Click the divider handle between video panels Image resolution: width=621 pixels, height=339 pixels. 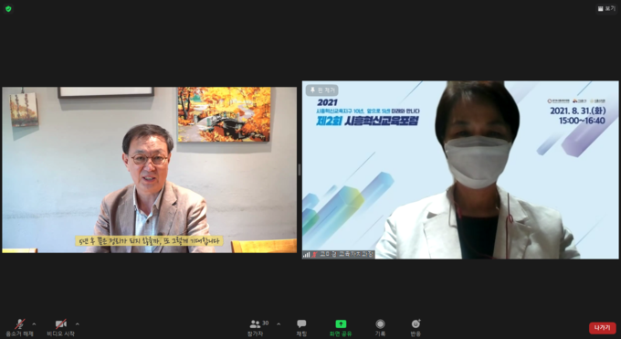pos(299,170)
